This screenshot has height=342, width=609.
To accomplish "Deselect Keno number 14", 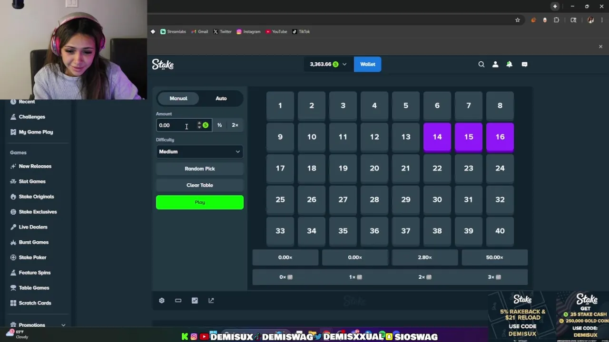I will [x=437, y=137].
